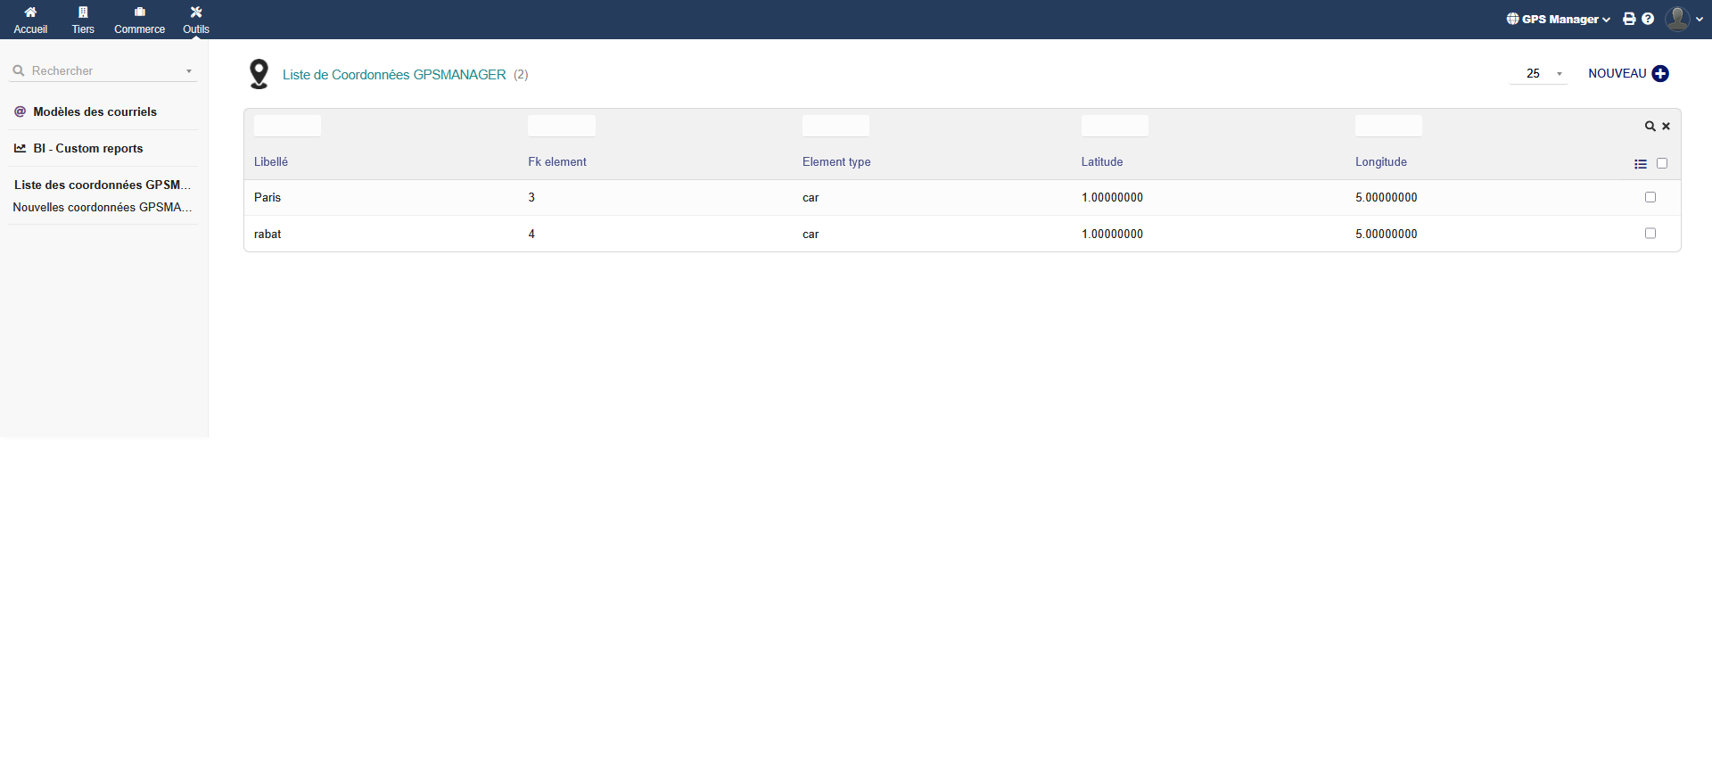Viewport: 1712px width, 782px height.
Task: Toggle the select-all header checkbox
Action: tap(1662, 163)
